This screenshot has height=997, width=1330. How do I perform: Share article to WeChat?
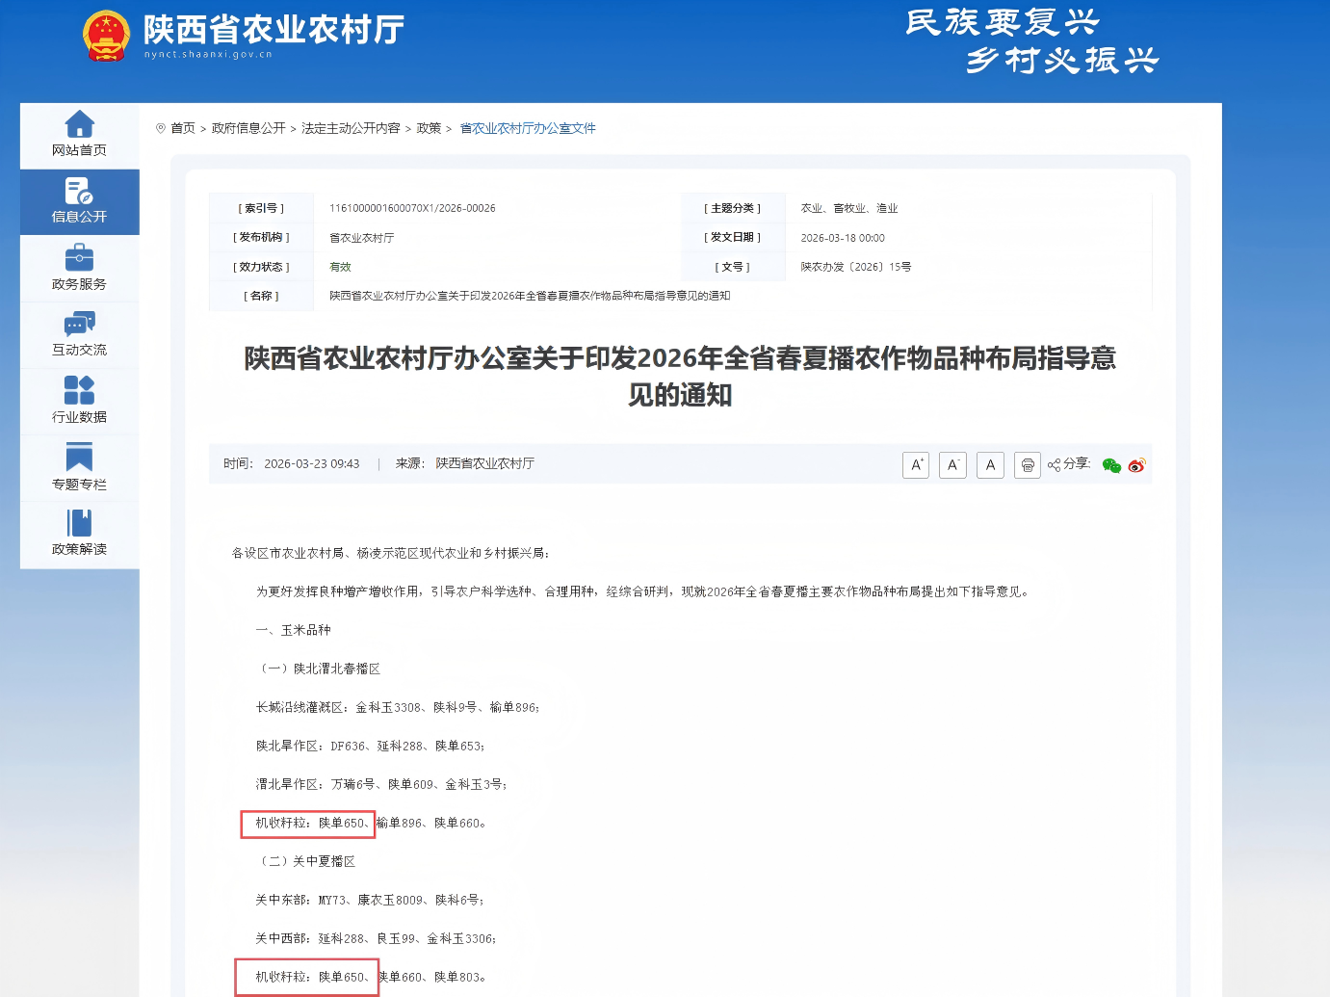(1111, 466)
